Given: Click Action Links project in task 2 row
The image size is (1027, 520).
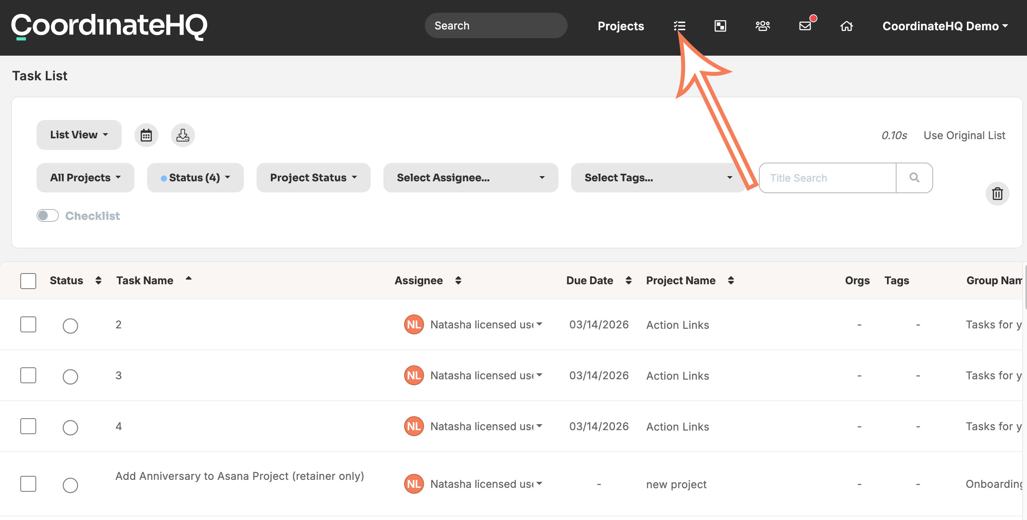Looking at the screenshot, I should (677, 325).
